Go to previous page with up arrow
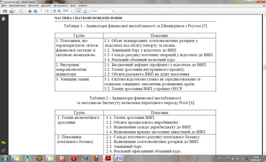 pyautogui.click(x=30, y=11)
